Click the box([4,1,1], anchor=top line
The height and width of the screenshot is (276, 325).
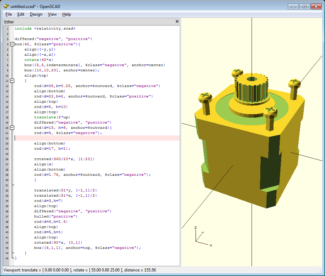(87, 248)
